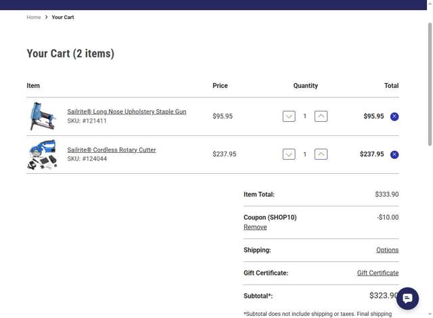Click the Rotary Cutter $237.95 price
The width and height of the screenshot is (433, 318).
[x=224, y=154]
